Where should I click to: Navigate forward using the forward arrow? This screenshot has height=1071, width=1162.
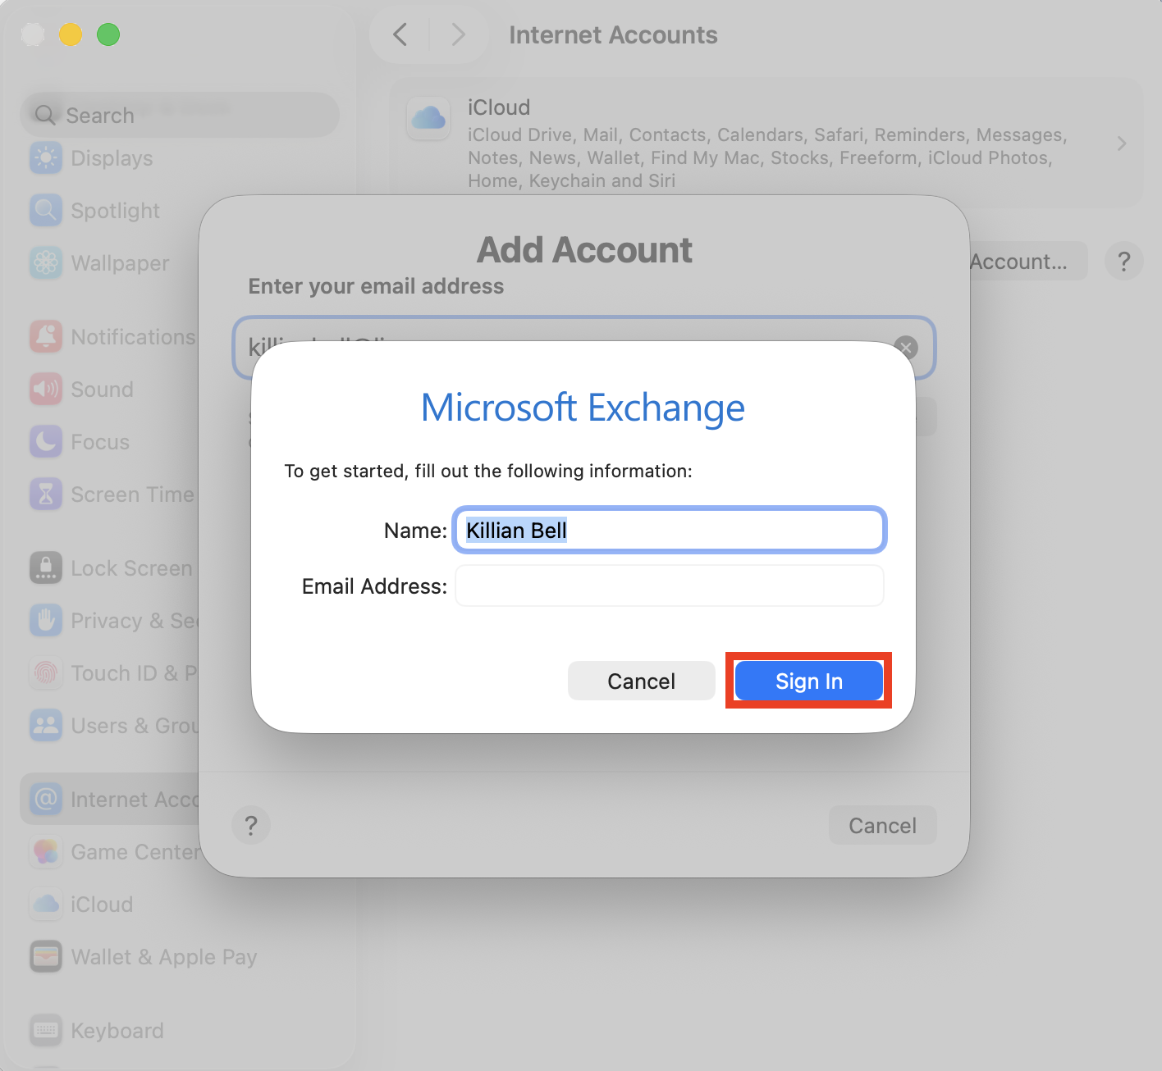click(457, 34)
